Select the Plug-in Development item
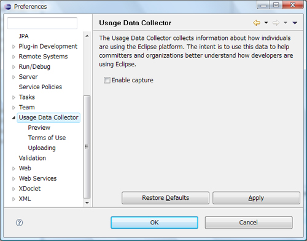Image resolution: width=307 pixels, height=241 pixels. point(48,46)
